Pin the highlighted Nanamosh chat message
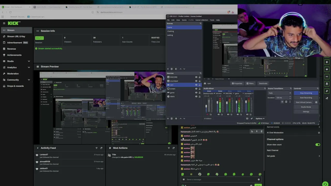Viewport: 331px width, 186px height. click(257, 131)
